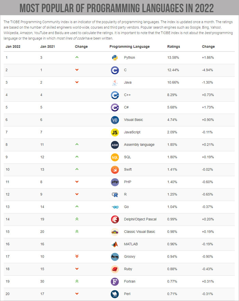Click the Jan 2022 column header
This screenshot has height=301, width=239.
point(12,47)
